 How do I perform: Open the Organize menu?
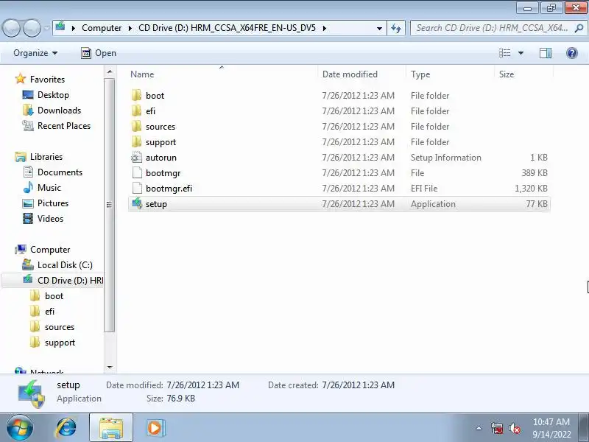point(35,53)
